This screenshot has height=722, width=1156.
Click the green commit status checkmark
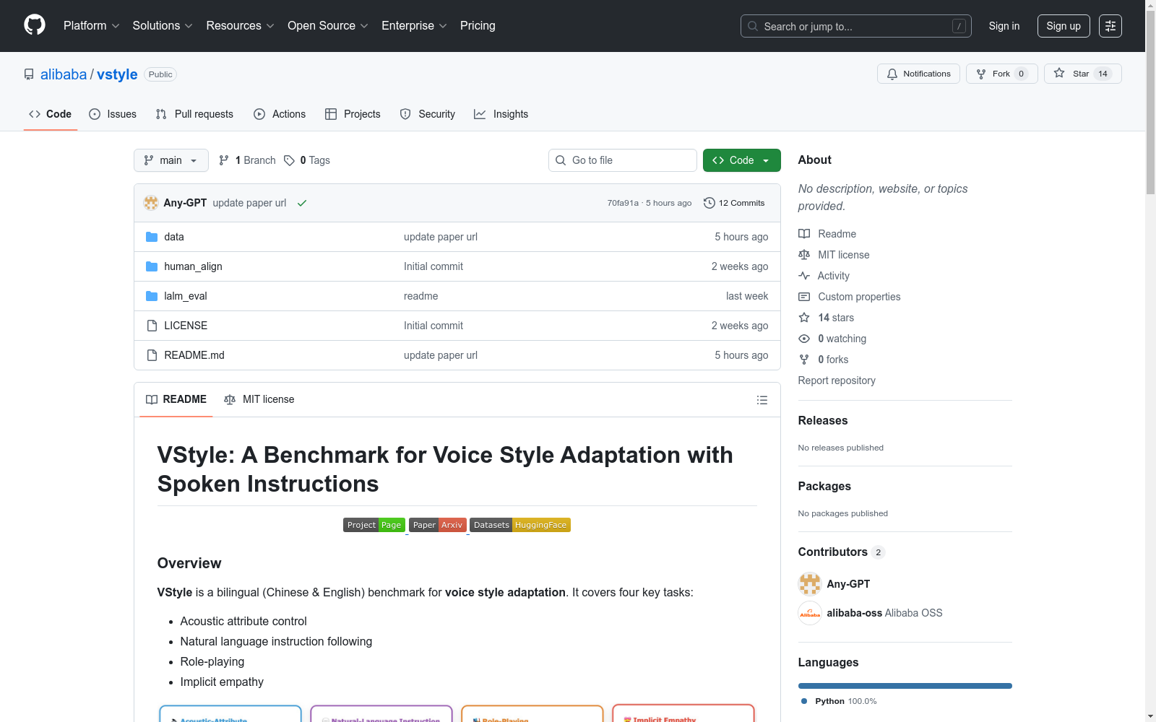(x=302, y=203)
